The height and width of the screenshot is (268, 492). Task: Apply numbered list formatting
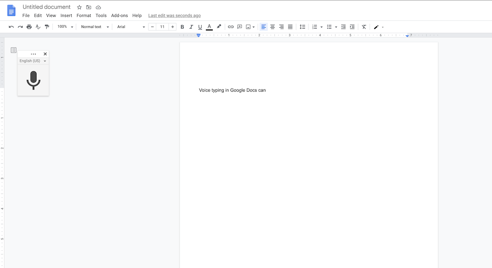coord(315,27)
